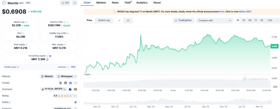Click the TradingView button
This screenshot has width=280, height=109.
183,20
